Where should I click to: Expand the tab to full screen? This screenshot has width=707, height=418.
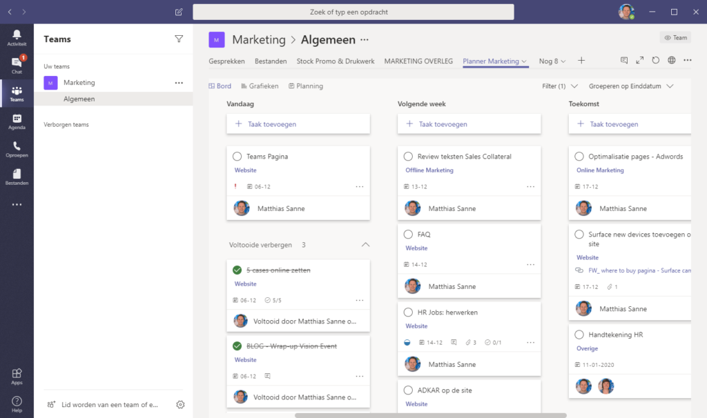[x=640, y=61]
